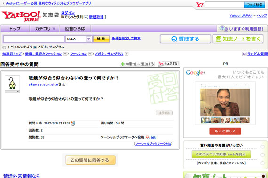The image size is (268, 178).
Task: Click このカテゴリの知恵ノートを見る button
Action: (221, 154)
